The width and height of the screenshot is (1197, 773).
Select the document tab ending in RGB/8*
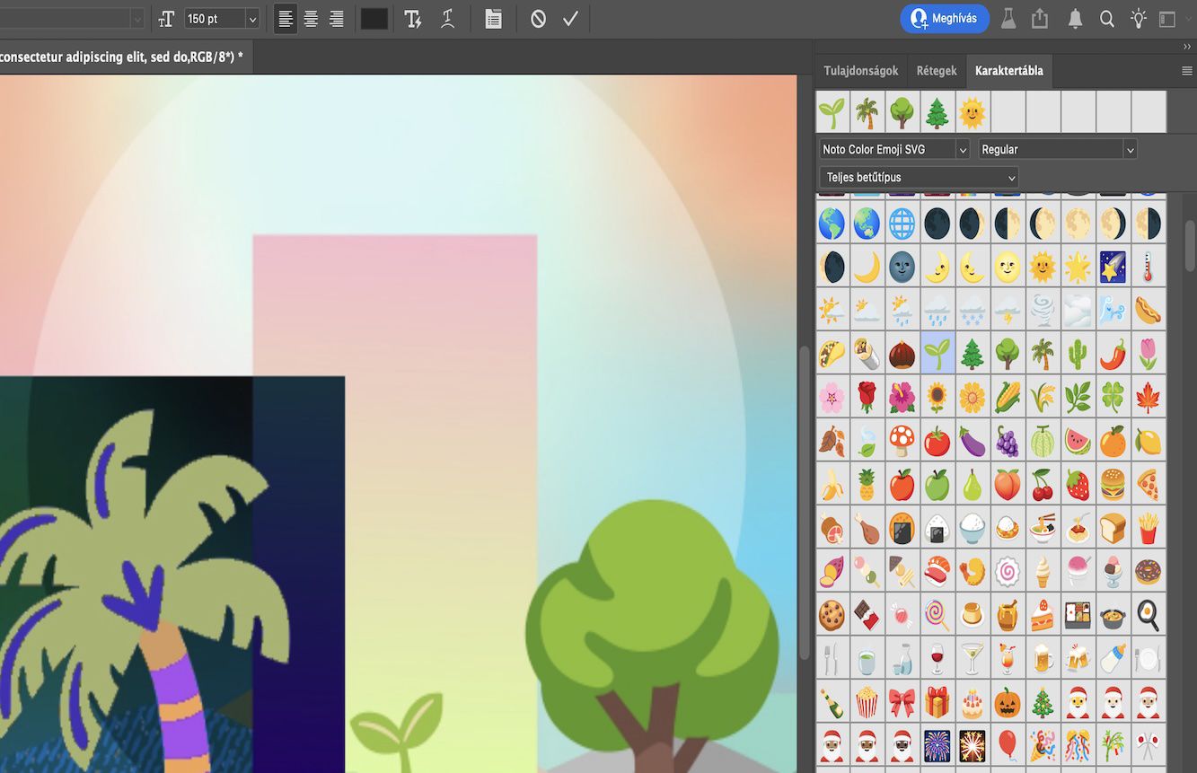pos(121,57)
